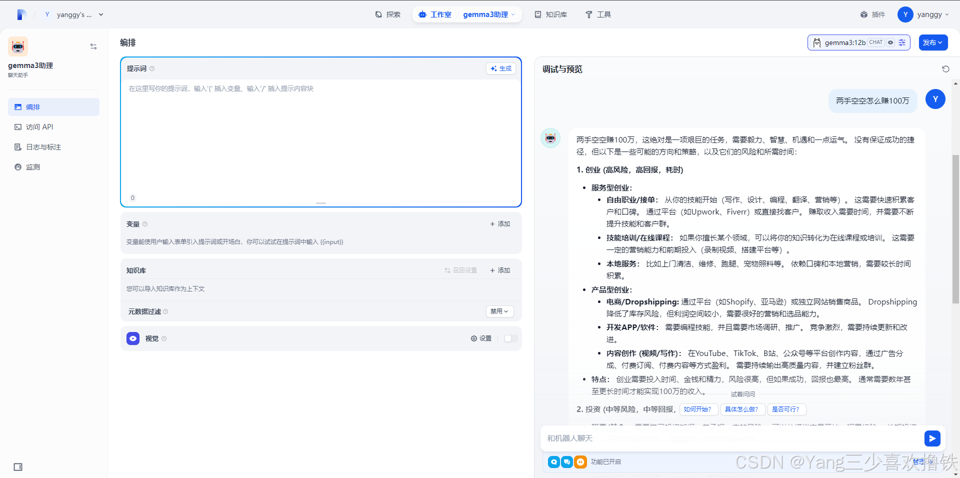Select 编排 (Orchestrate) in the sidebar
The height and width of the screenshot is (478, 960).
[x=53, y=107]
